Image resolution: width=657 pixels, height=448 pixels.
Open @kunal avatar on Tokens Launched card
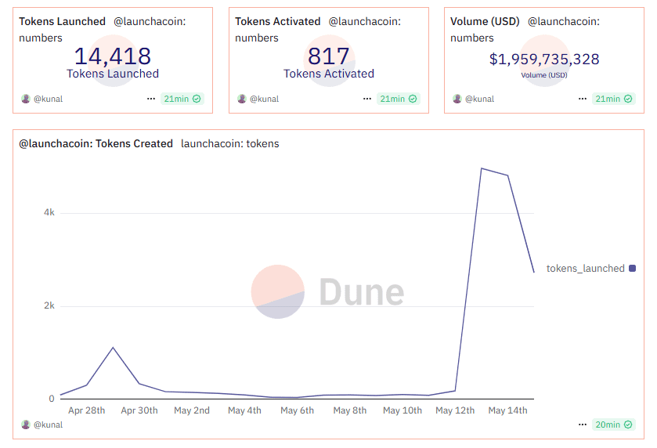(26, 99)
